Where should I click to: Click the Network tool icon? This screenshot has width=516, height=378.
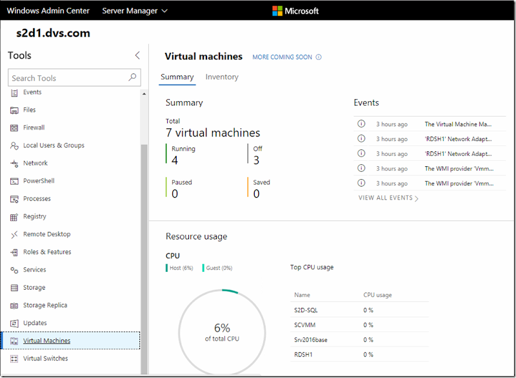tap(14, 163)
